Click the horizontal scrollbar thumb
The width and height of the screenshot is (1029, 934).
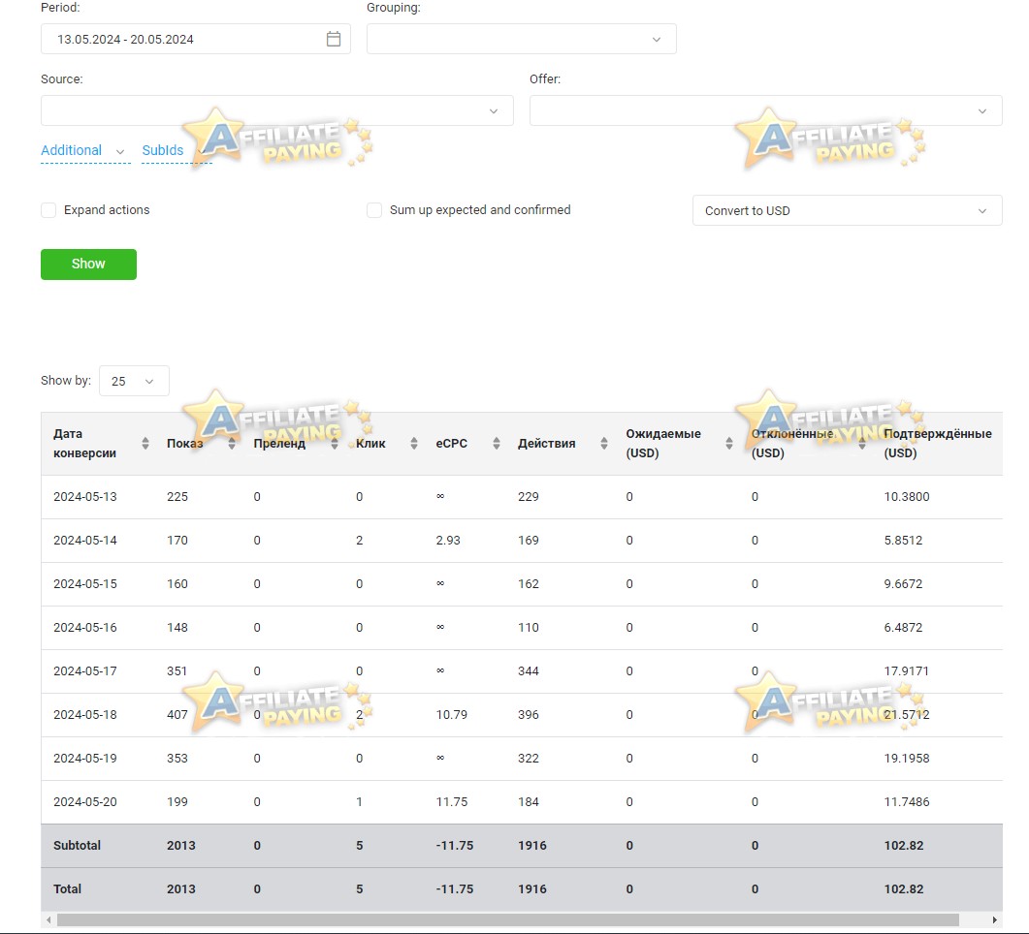pyautogui.click(x=508, y=920)
